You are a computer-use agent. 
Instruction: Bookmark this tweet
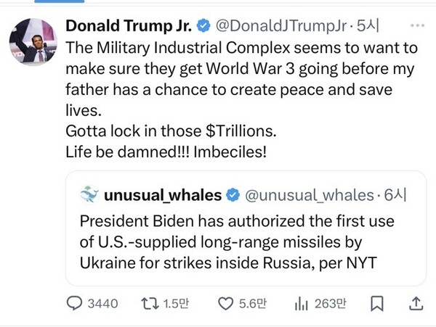click(378, 303)
